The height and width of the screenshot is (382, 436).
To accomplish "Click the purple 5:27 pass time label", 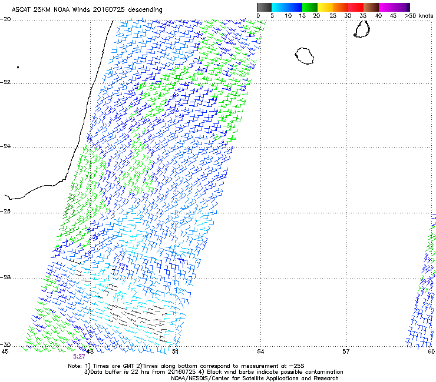I will pyautogui.click(x=80, y=357).
